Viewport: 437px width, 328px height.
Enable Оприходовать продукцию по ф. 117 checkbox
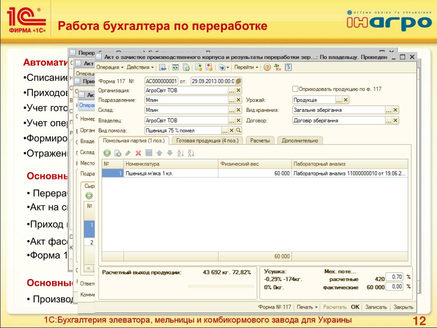(295, 89)
